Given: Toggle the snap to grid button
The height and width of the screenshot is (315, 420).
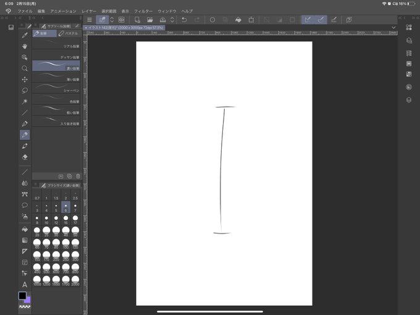Looking at the screenshot, I should [x=334, y=20].
